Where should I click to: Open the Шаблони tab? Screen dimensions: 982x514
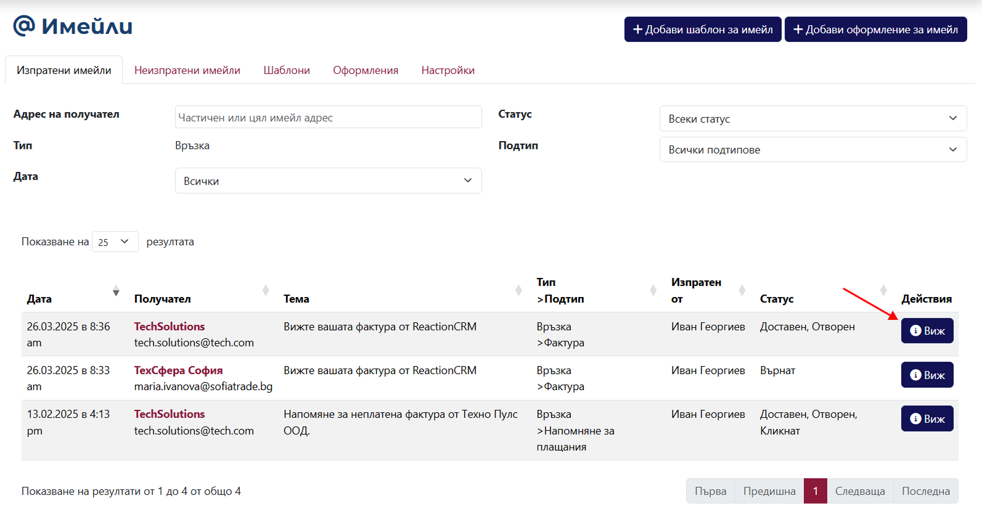(287, 70)
